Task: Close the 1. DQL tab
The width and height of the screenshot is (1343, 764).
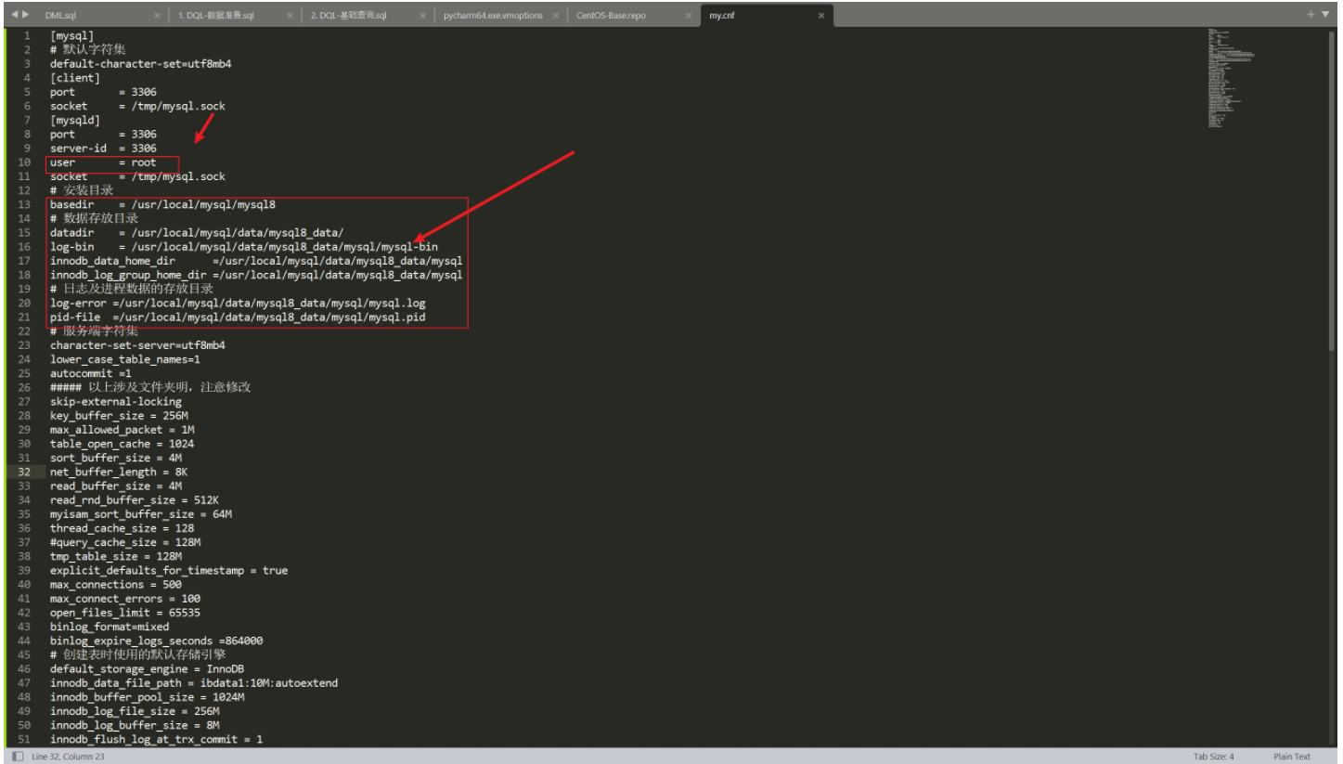Action: (290, 16)
